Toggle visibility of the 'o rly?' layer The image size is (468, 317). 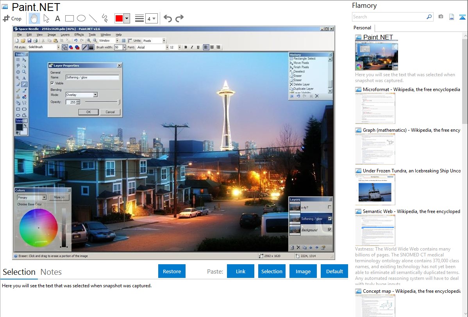click(x=329, y=207)
